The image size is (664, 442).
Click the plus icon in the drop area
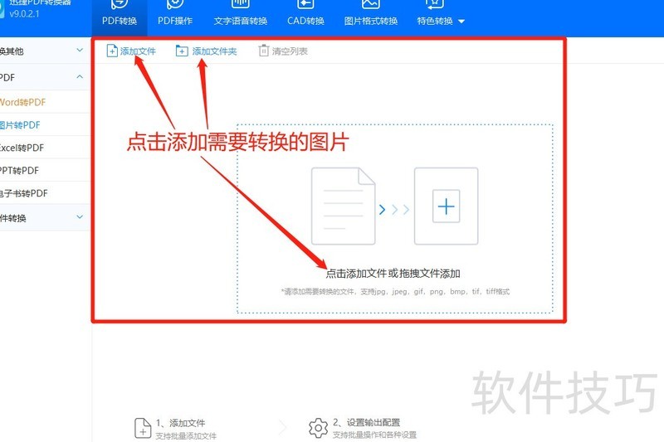point(446,206)
